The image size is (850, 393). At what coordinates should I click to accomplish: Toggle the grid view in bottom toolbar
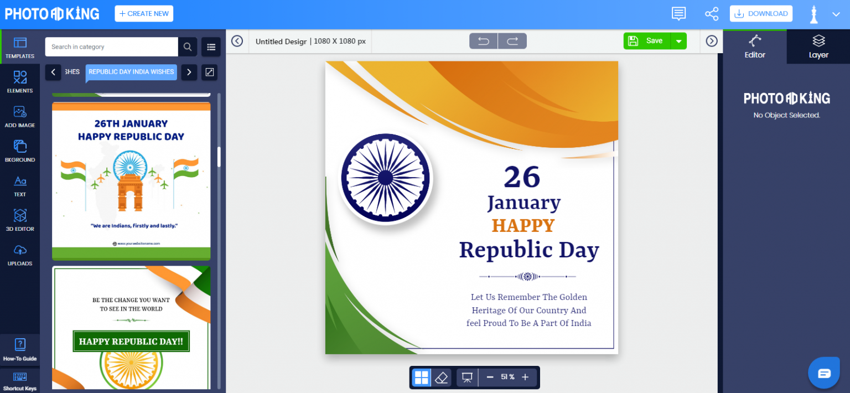coord(421,377)
